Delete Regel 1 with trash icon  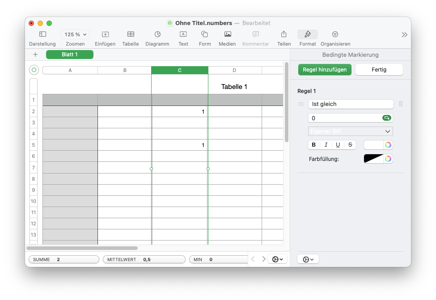click(401, 104)
